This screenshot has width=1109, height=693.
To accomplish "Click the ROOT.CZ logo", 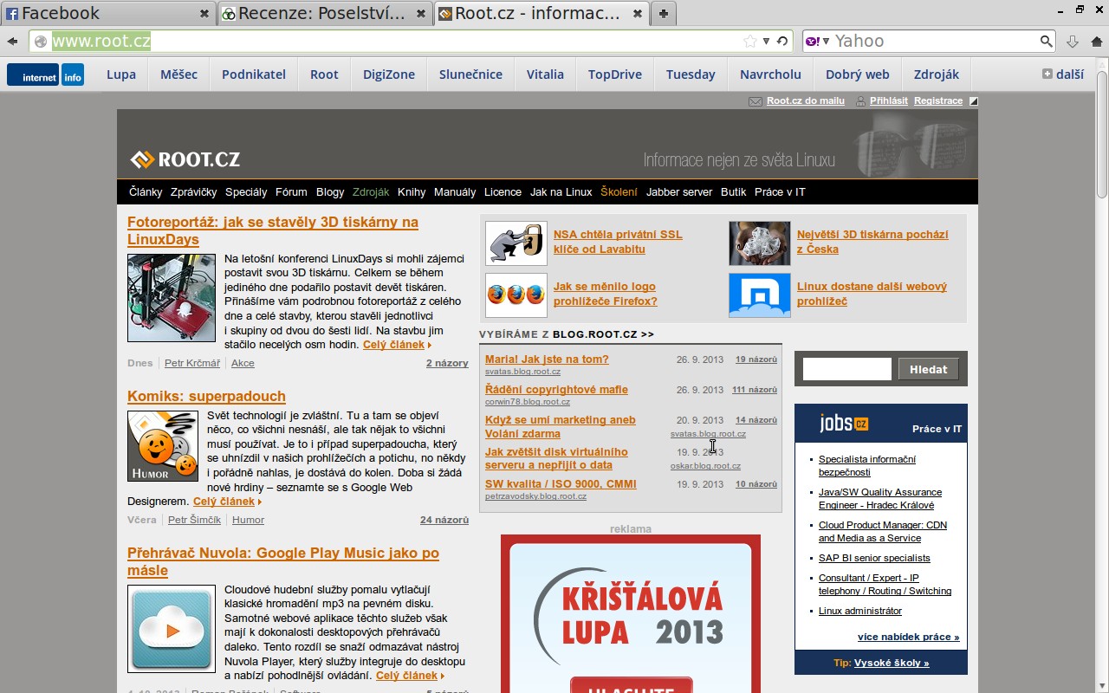I will (x=185, y=159).
